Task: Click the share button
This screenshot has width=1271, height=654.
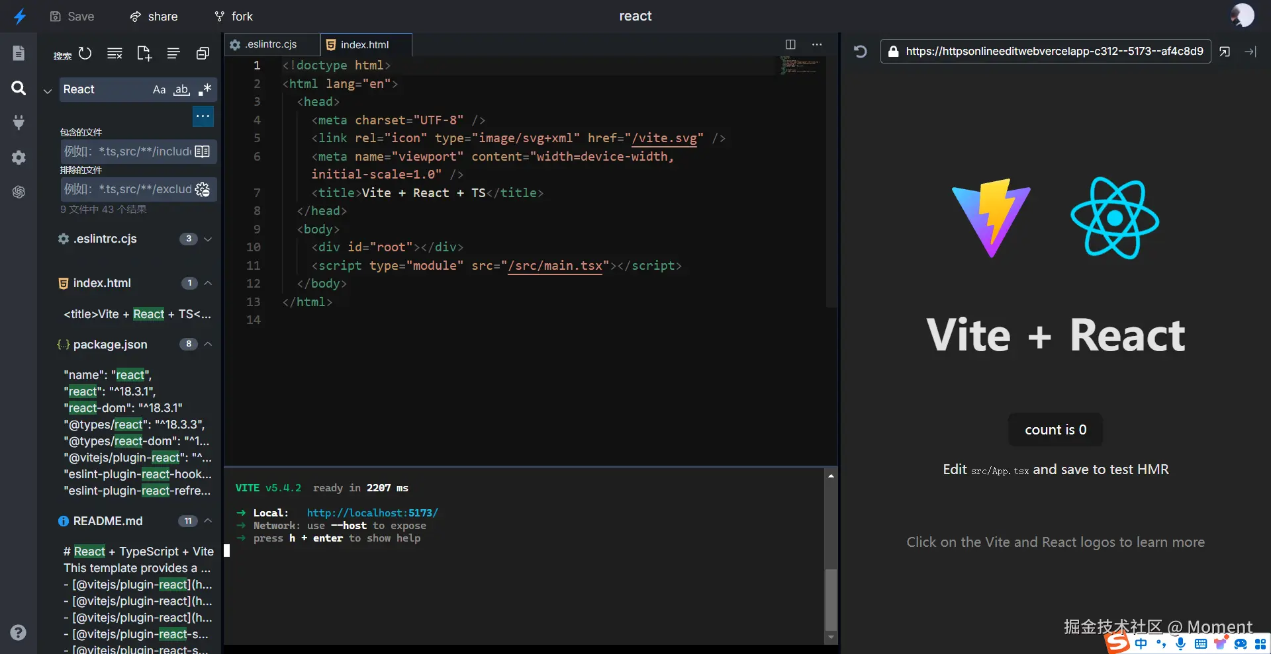Action: [154, 16]
